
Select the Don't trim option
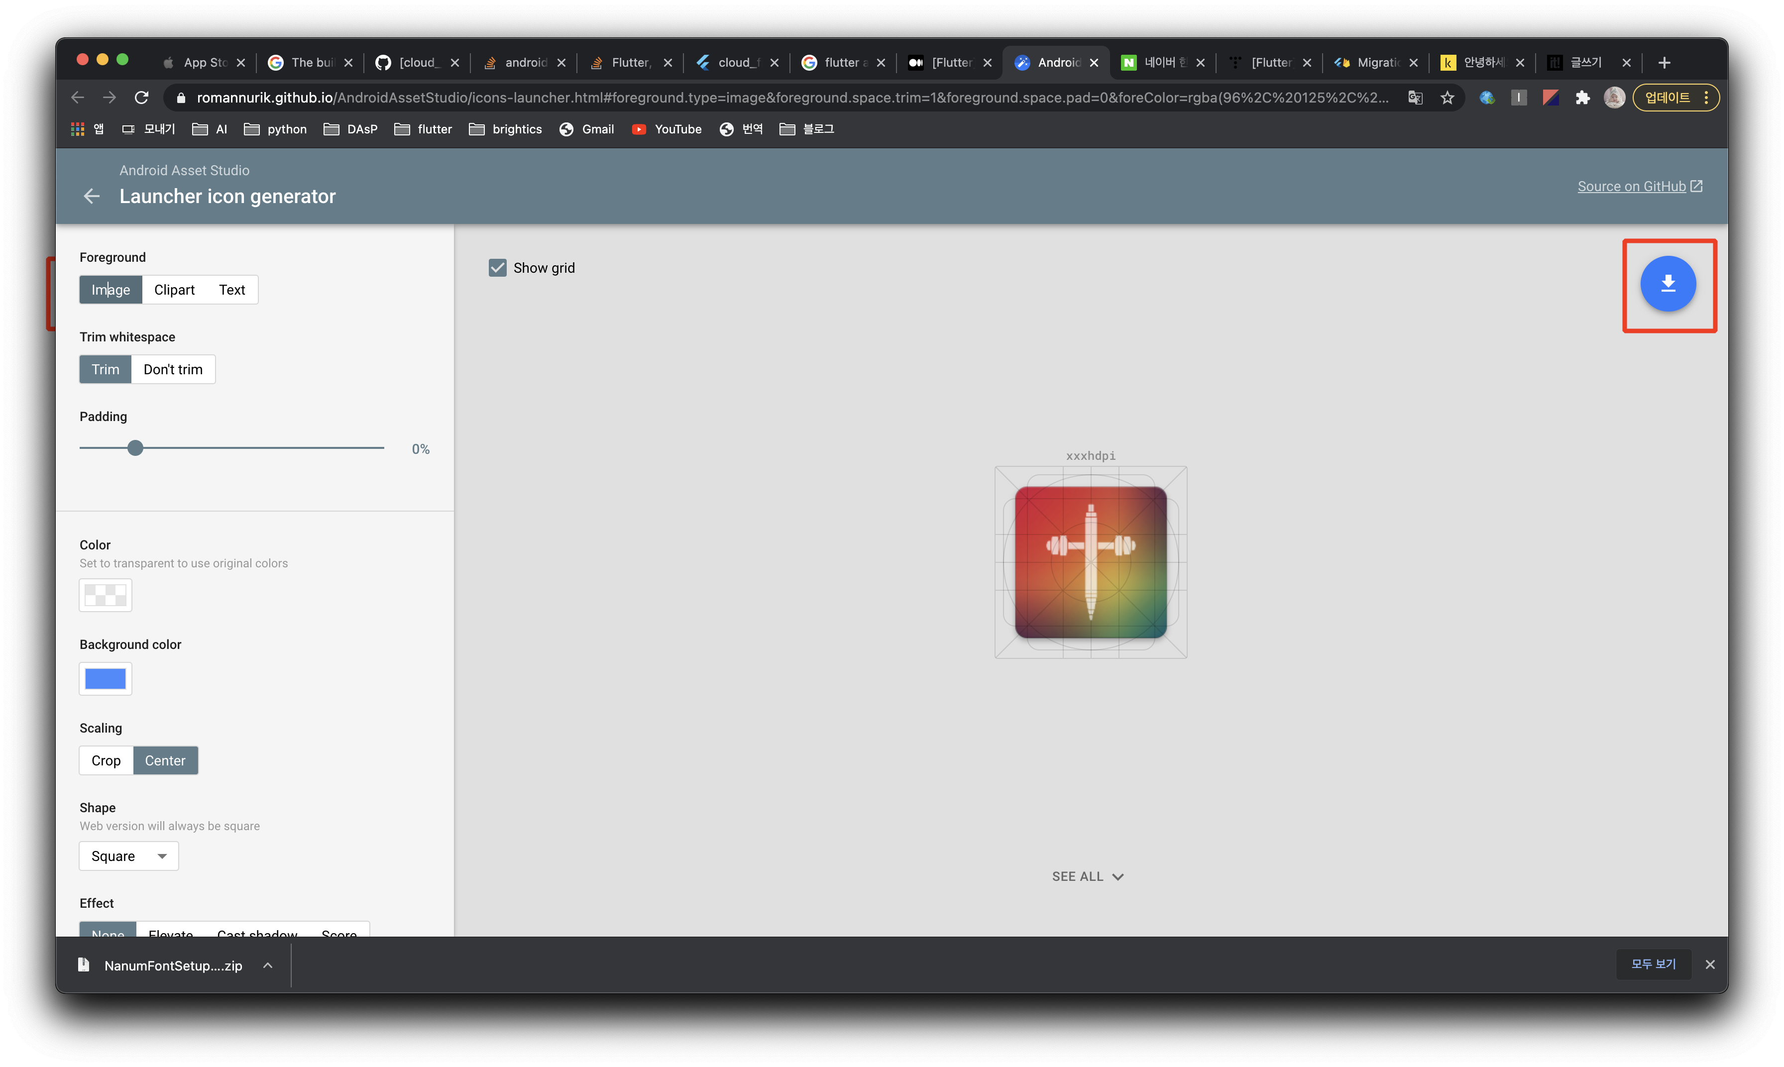coord(173,370)
